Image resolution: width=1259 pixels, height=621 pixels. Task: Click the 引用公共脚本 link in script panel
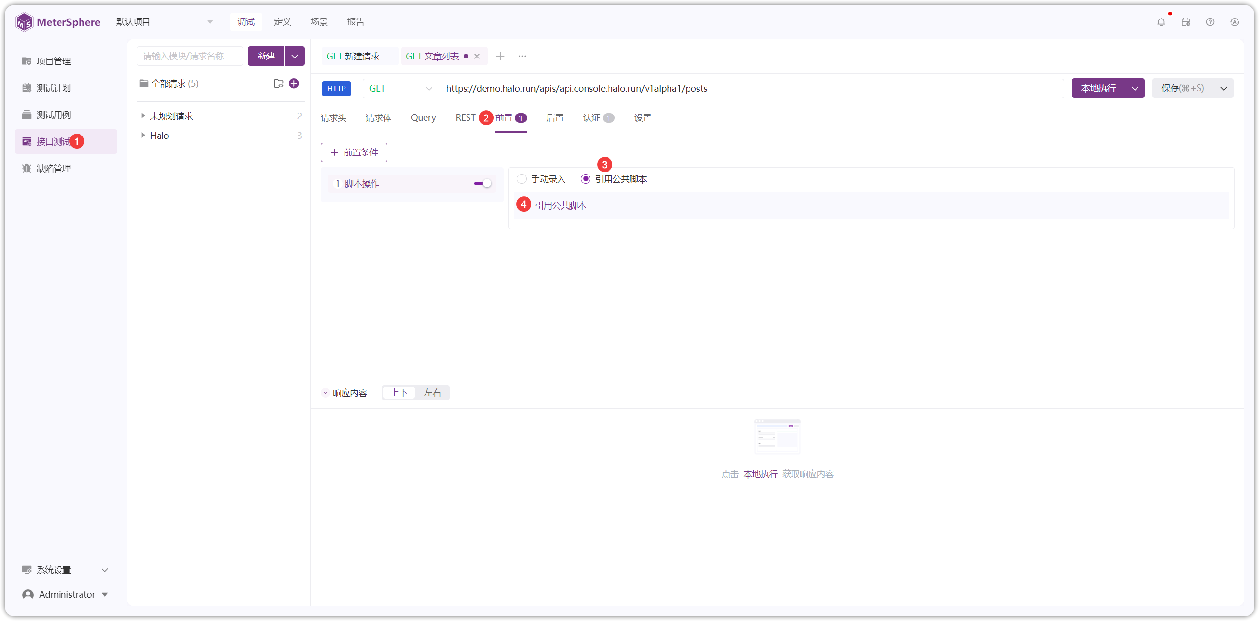click(560, 206)
